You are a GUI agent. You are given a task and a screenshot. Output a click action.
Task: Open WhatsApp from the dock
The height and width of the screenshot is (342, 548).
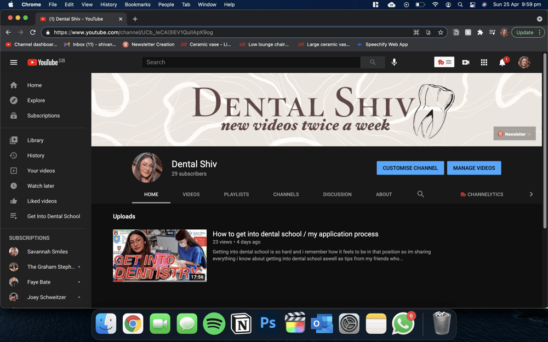pos(403,323)
